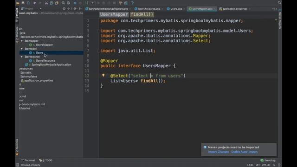This screenshot has height=167, width=297.
Task: Click the Project Structure toolbar icon
Action: point(126,3)
